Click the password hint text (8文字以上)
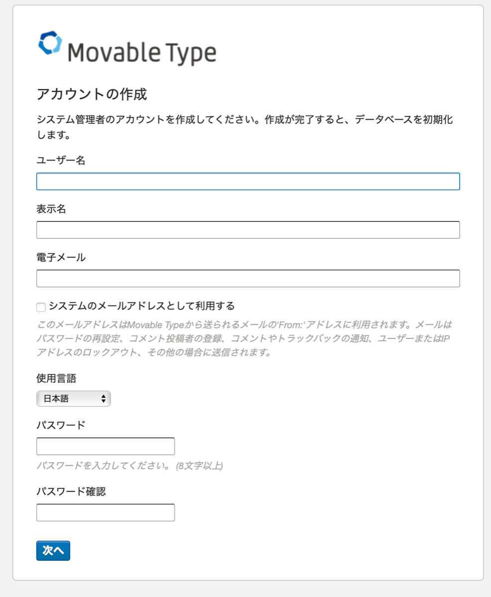Image resolution: width=491 pixels, height=597 pixels. (x=129, y=466)
